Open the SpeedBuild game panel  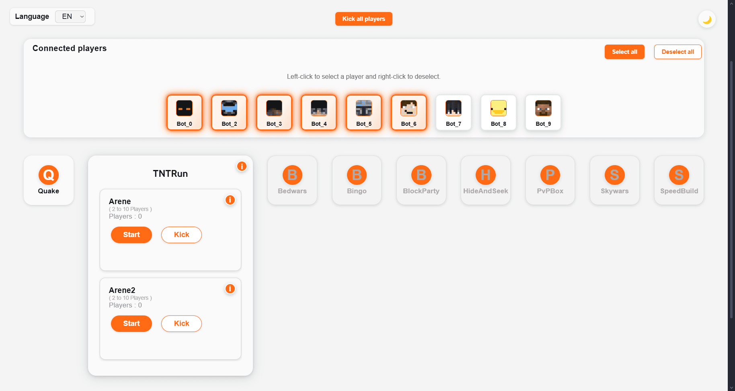[x=679, y=180]
